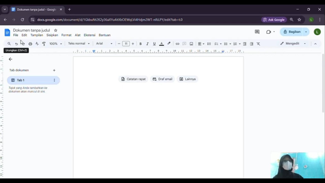The height and width of the screenshot is (183, 325).
Task: Undo the last action
Action: pos(16,44)
